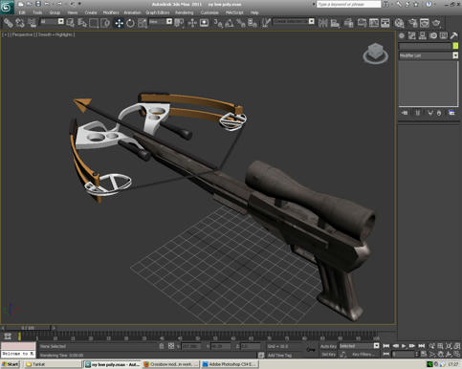Image resolution: width=462 pixels, height=369 pixels.
Task: Click the Unlink Selection tool
Action: 20,23
